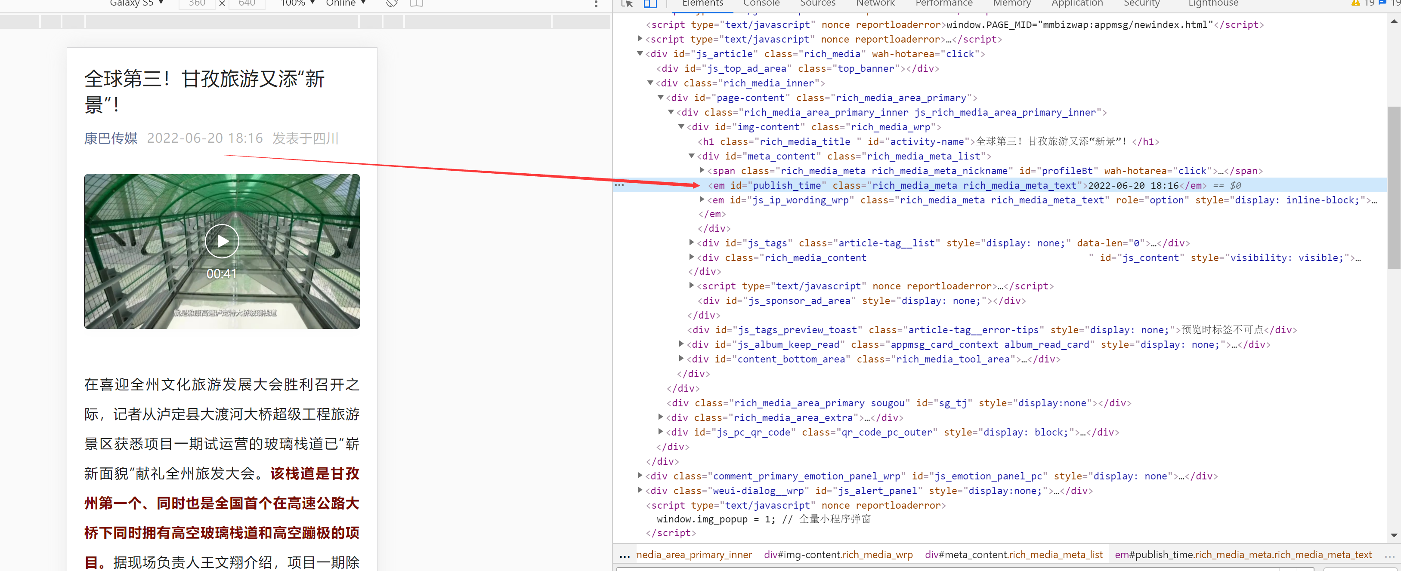Switch to the Network tab
The height and width of the screenshot is (571, 1401).
pos(875,3)
